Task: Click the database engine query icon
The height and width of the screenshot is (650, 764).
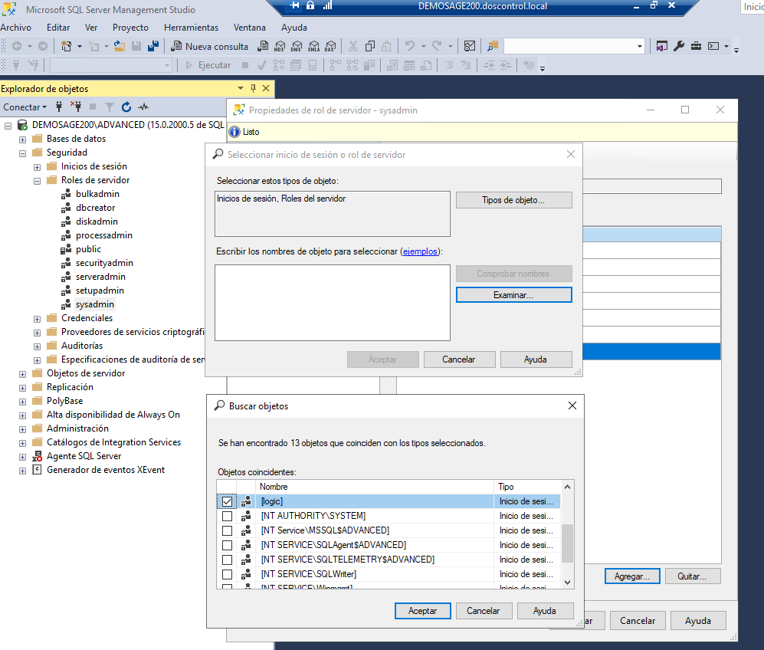Action: pos(263,46)
